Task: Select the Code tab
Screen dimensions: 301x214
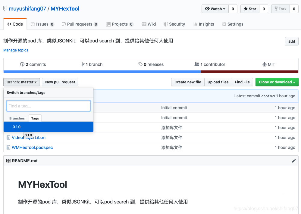Action: coord(15,24)
